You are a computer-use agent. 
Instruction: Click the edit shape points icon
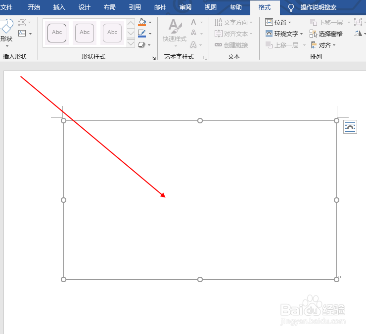22,22
